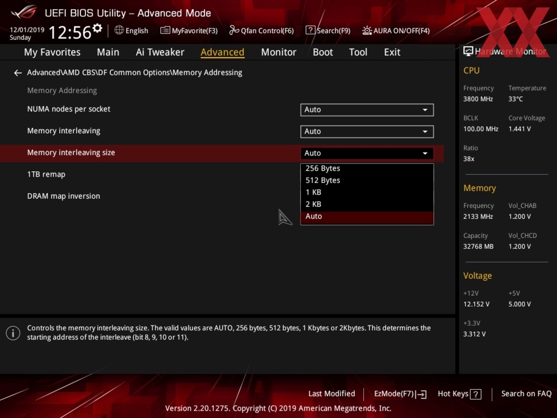The image size is (557, 418).
Task: Click the Qfan Control fan icon
Action: [x=234, y=30]
